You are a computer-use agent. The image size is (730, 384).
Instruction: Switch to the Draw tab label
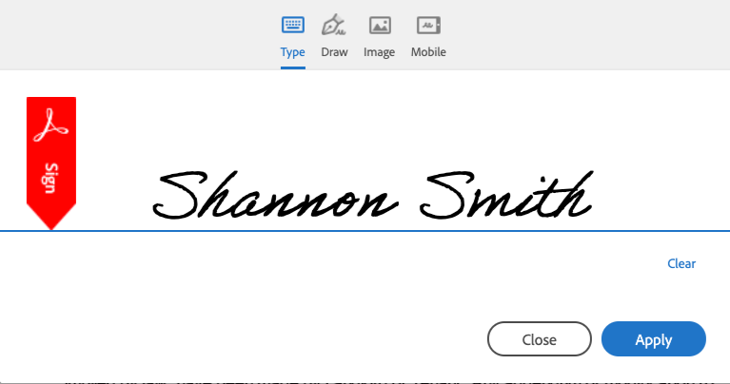point(334,52)
